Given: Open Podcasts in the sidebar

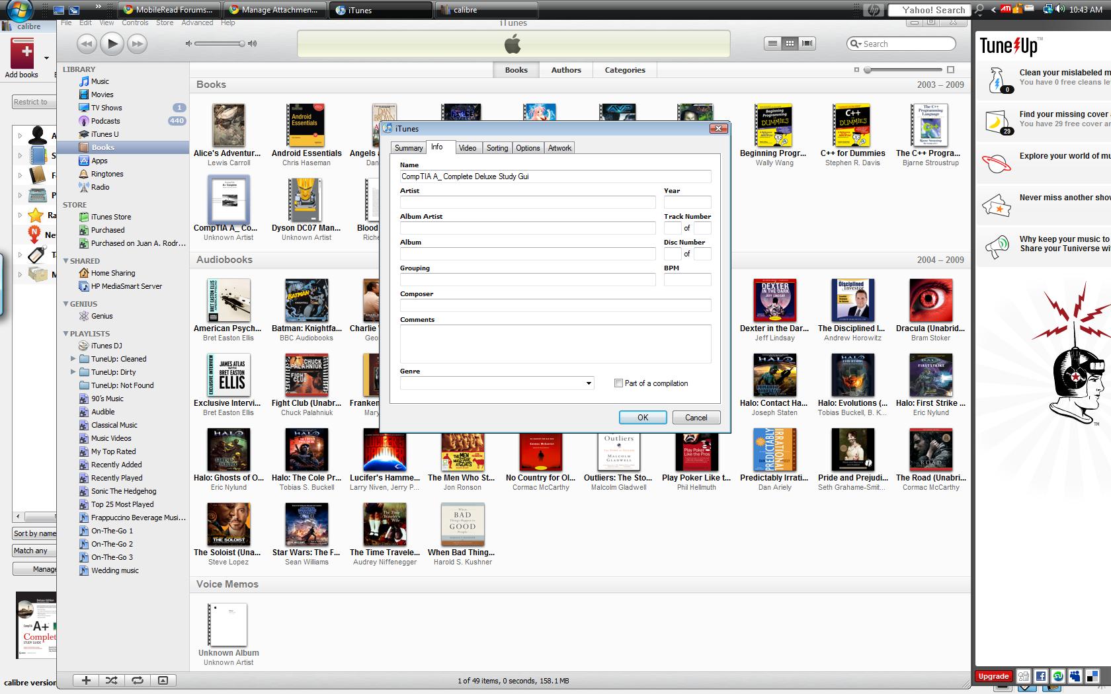Looking at the screenshot, I should click(105, 121).
